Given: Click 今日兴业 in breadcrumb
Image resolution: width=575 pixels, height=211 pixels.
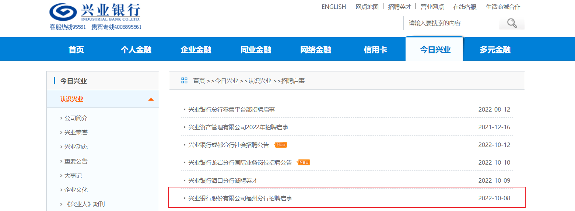Looking at the screenshot, I should point(227,81).
